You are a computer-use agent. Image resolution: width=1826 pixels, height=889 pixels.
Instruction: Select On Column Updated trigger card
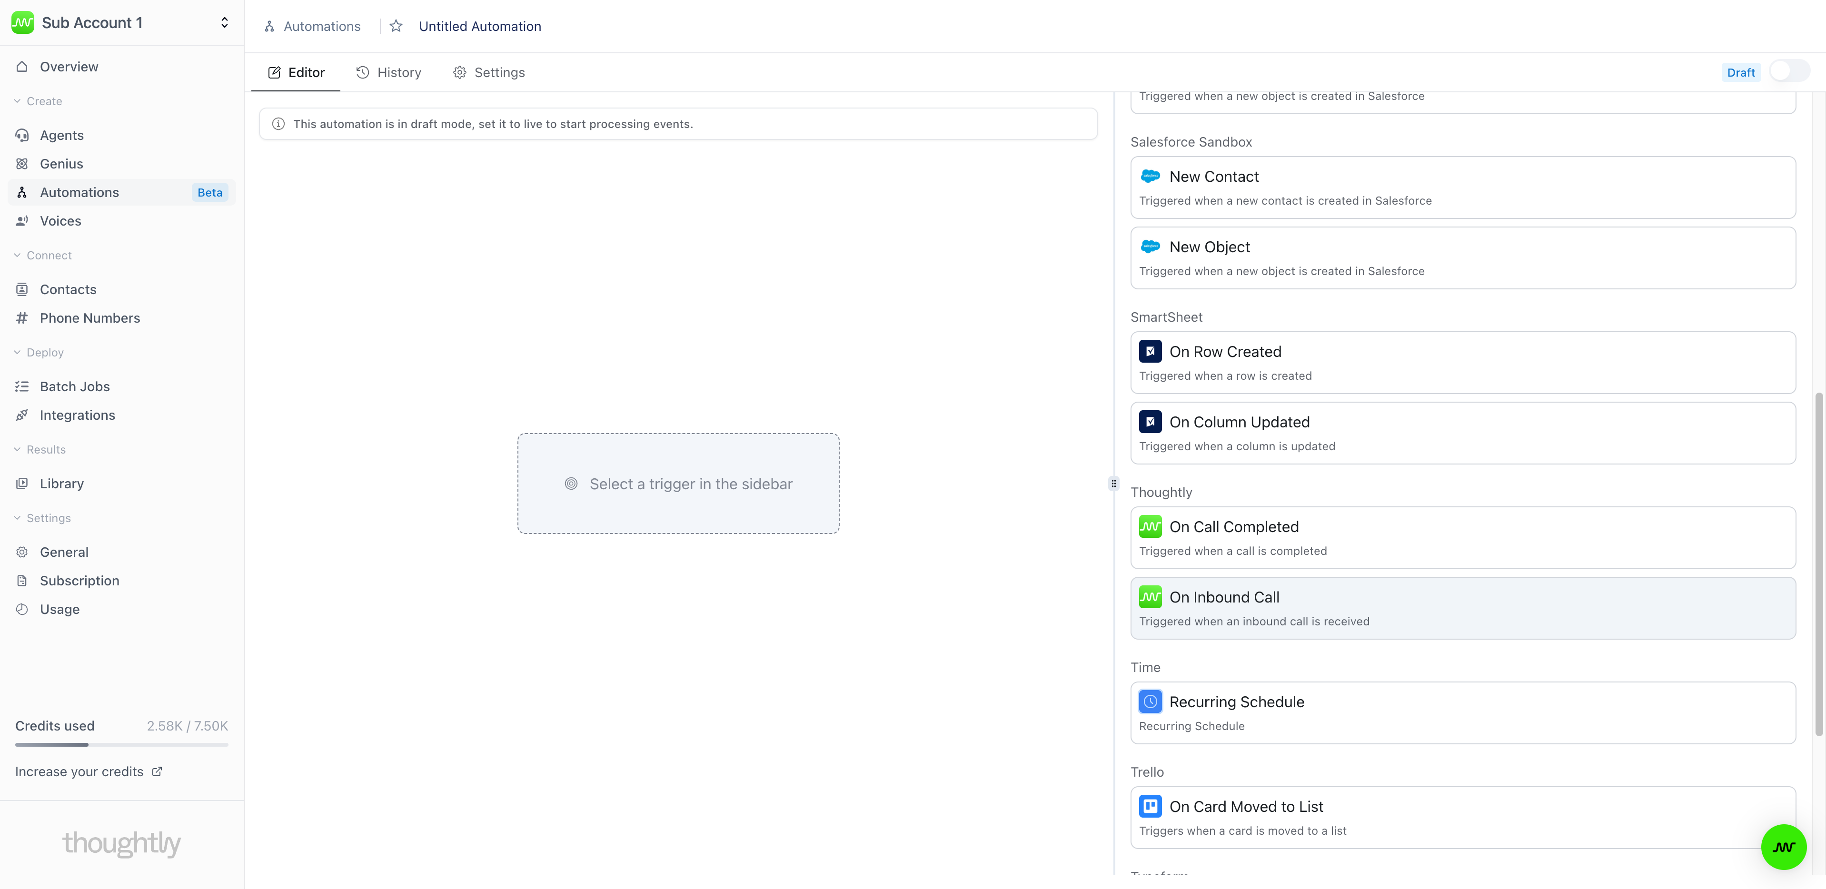1463,433
